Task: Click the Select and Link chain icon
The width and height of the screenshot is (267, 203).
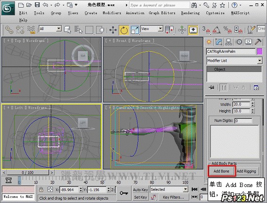Action: pos(9,30)
